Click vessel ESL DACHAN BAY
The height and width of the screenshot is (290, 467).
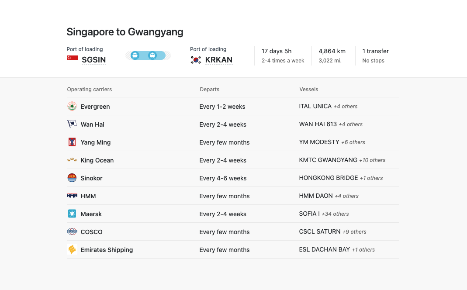point(324,249)
